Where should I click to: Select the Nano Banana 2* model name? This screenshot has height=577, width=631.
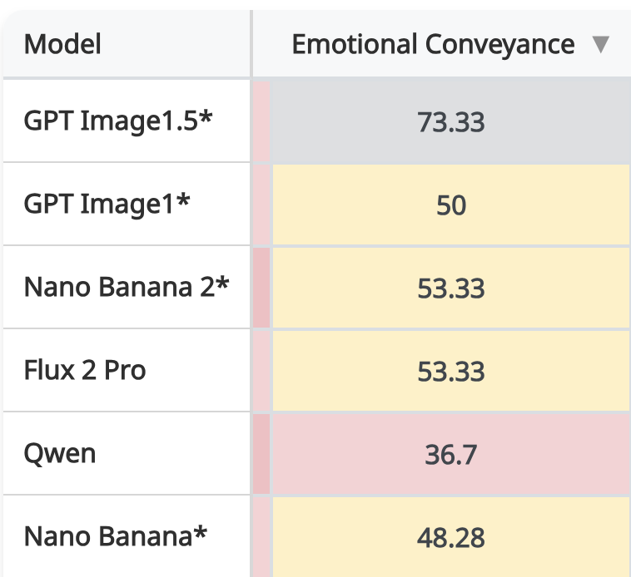click(x=127, y=287)
